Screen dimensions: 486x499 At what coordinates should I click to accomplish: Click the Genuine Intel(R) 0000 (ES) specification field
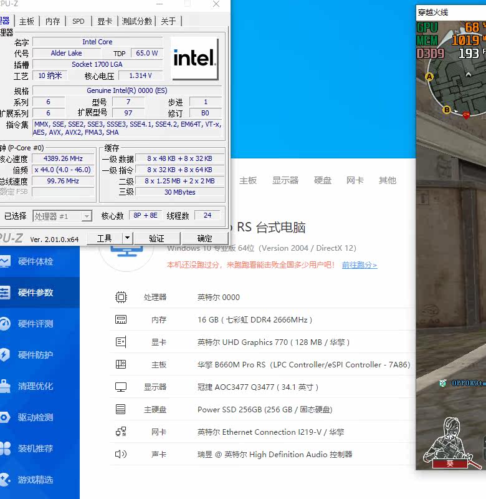(x=127, y=90)
